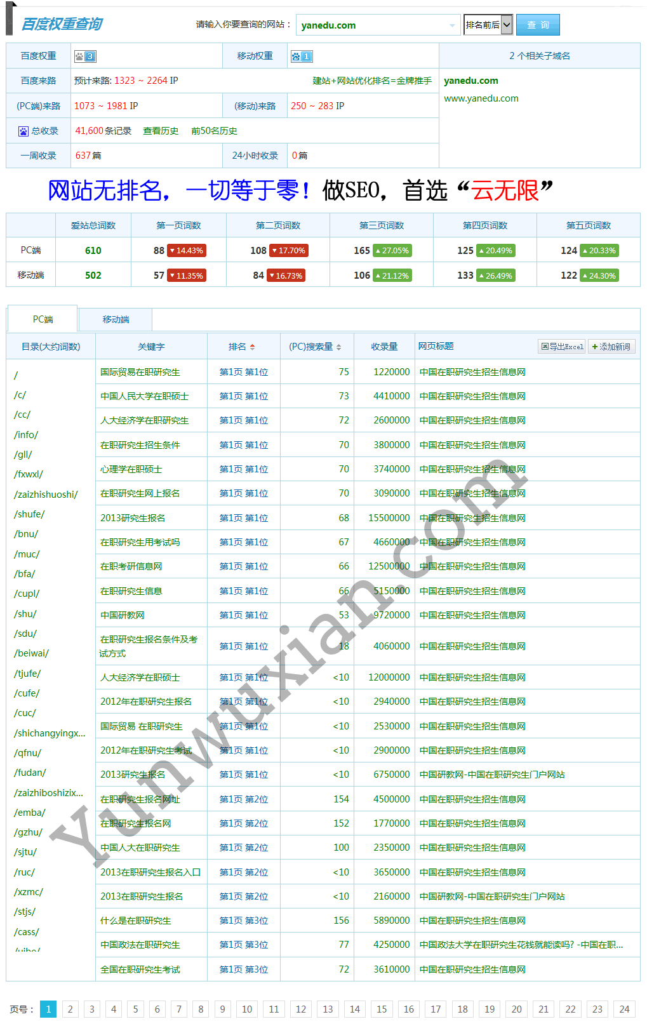The image size is (647, 1031).
Task: Click keyword 全国在职研究生考试
Action: coord(140,969)
